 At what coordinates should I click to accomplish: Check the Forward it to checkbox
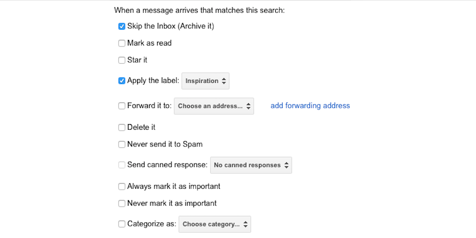click(x=122, y=106)
